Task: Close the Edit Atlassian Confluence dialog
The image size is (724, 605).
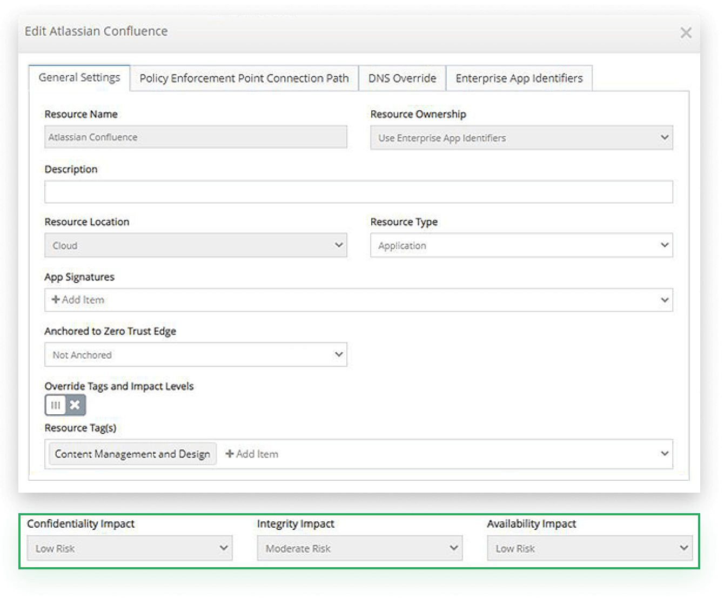Action: tap(686, 33)
